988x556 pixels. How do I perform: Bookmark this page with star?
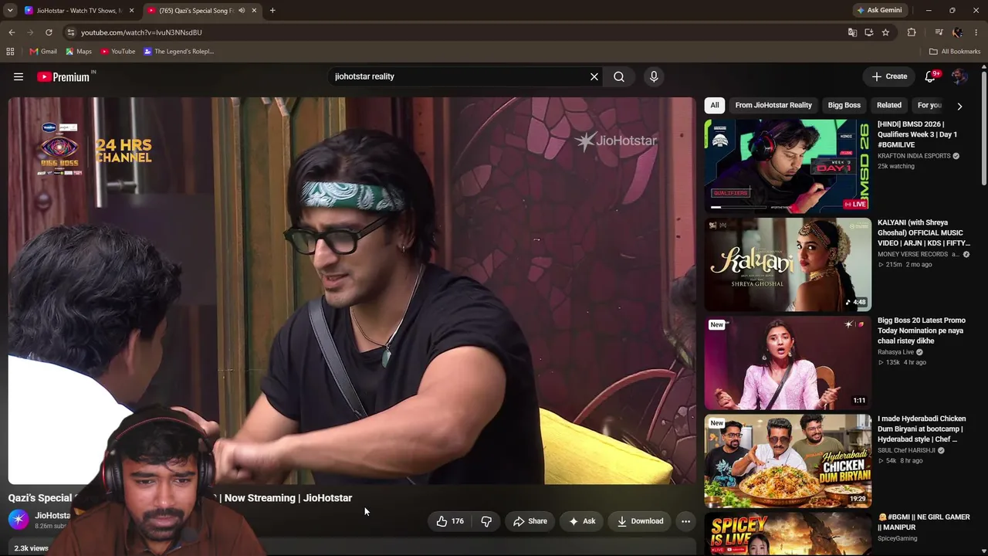pos(885,32)
